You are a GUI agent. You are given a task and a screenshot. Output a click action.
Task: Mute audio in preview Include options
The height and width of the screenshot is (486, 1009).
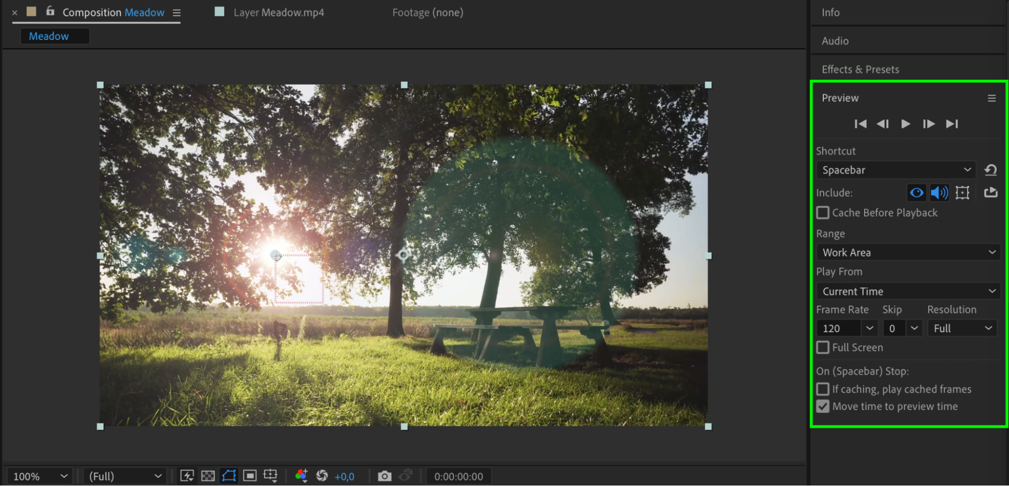point(939,193)
